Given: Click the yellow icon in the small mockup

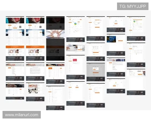Looking at the screenshot, I should [x=116, y=83].
